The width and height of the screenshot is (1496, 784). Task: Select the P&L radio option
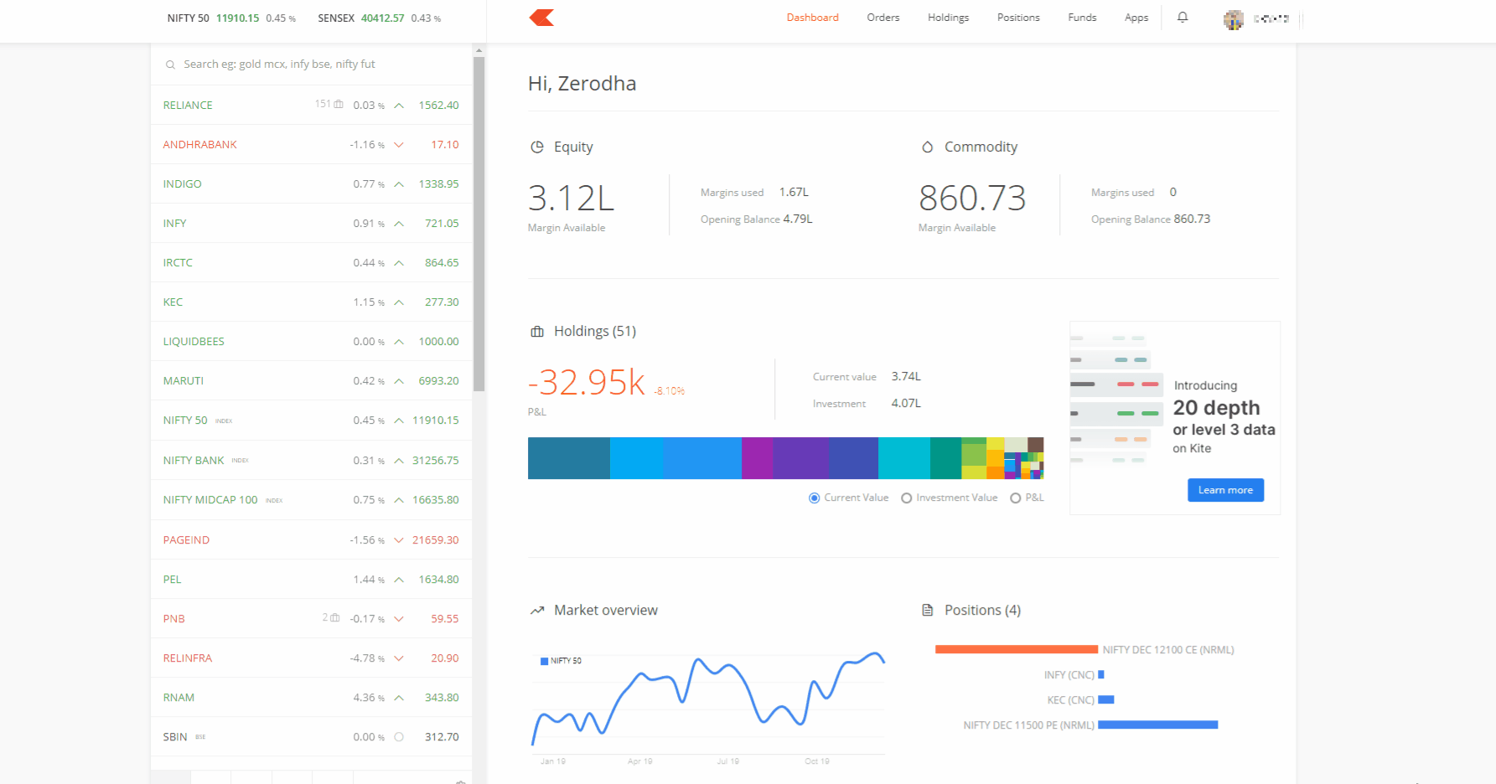(1016, 498)
